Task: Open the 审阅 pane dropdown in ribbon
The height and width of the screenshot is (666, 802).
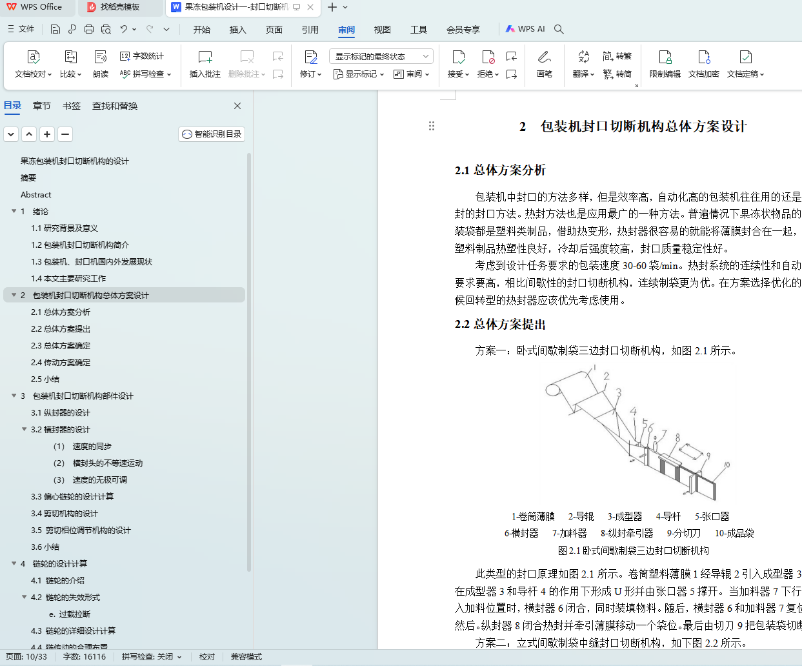Action: pos(411,74)
